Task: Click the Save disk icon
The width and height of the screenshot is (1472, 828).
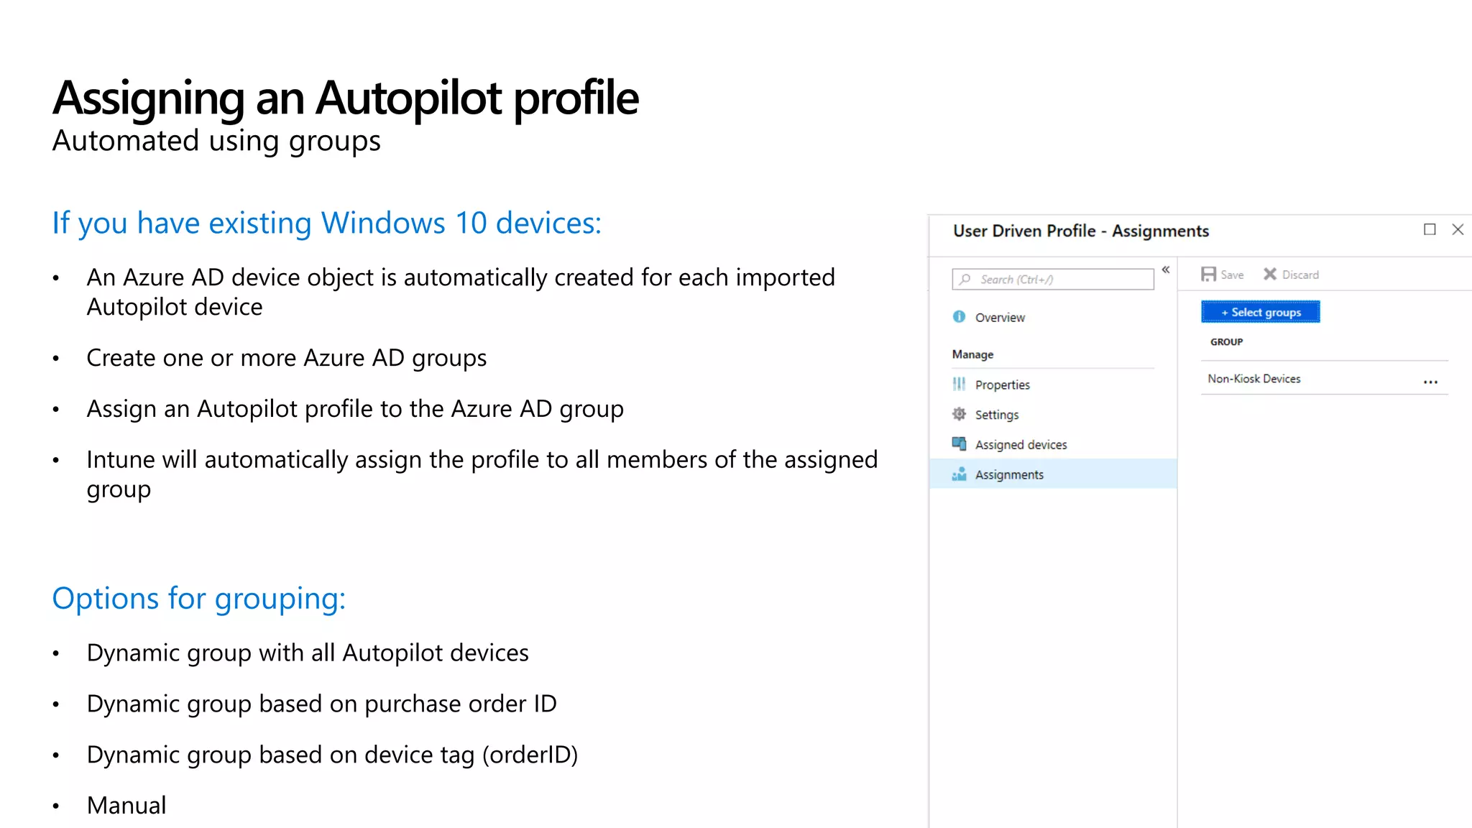Action: (x=1208, y=274)
